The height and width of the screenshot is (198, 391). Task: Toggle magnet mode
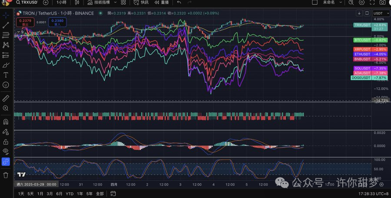(x=6, y=122)
